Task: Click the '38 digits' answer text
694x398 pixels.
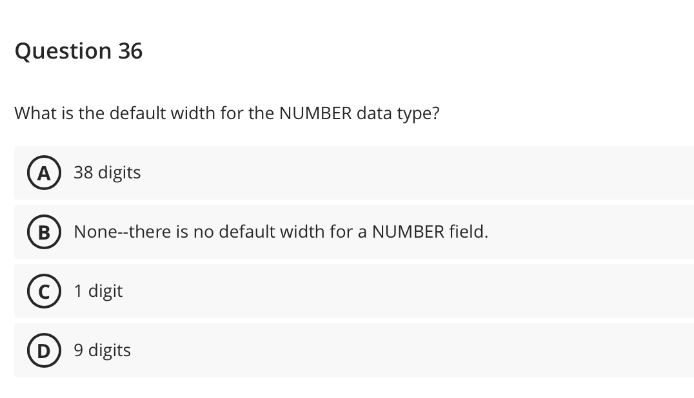Action: pyautogui.click(x=107, y=173)
